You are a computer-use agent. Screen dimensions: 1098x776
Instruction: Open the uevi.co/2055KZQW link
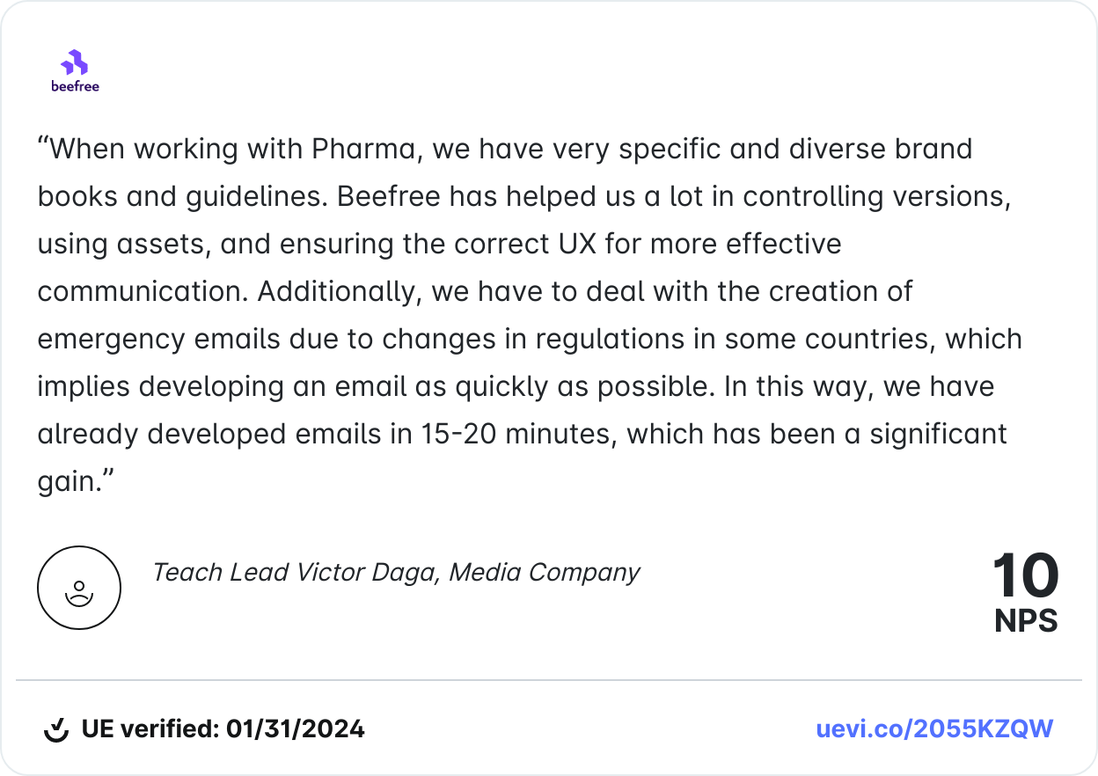tap(934, 729)
